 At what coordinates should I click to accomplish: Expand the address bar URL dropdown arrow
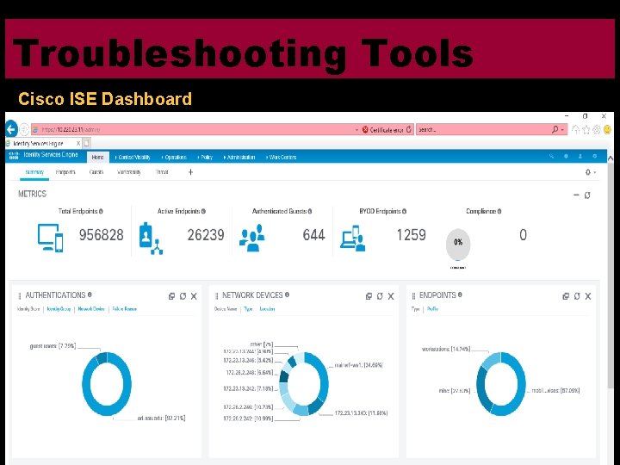click(x=356, y=130)
